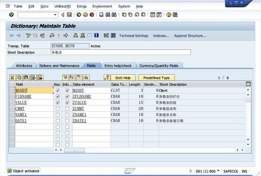Click the Indexes... button
Image resolution: width=261 pixels, height=176 pixels.
pyautogui.click(x=161, y=36)
